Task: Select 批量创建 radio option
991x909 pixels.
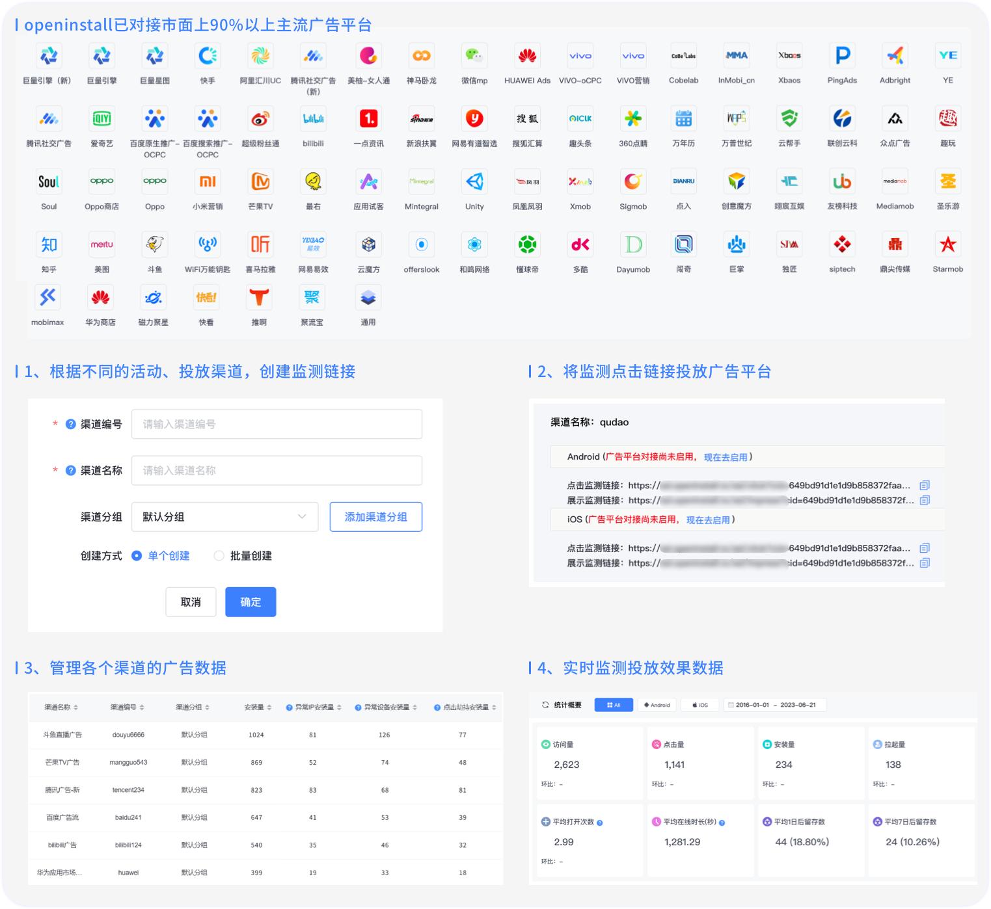Action: click(x=219, y=556)
